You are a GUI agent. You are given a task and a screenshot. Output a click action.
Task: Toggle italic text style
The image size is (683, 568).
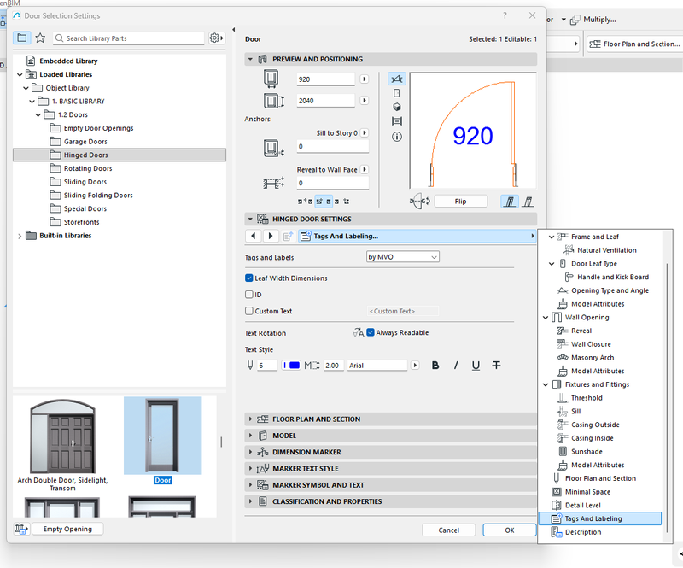[x=456, y=366]
